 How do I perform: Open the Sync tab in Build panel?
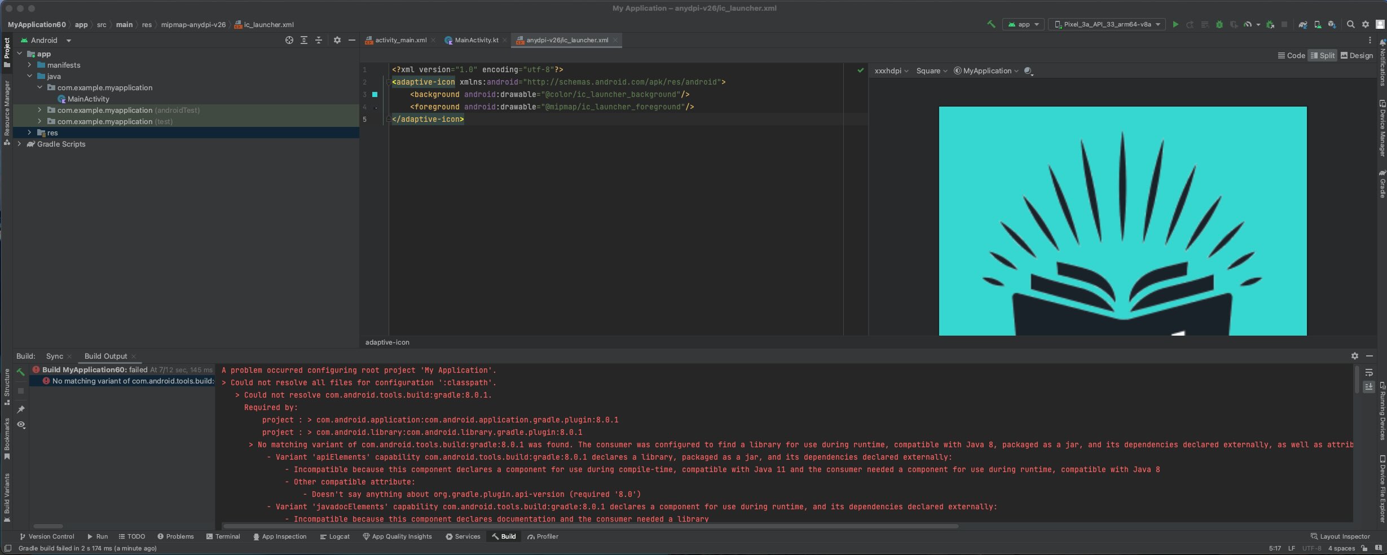[55, 356]
